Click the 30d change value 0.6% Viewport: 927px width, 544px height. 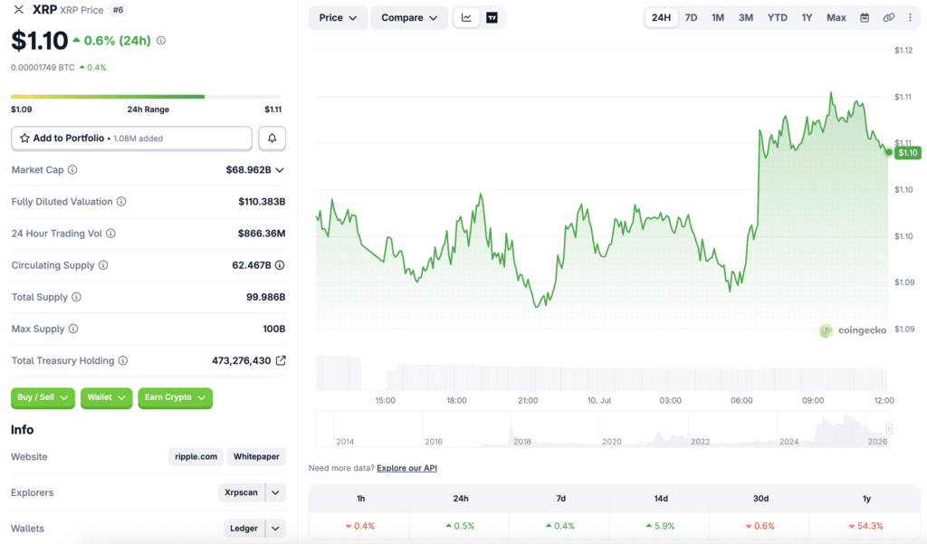760,526
